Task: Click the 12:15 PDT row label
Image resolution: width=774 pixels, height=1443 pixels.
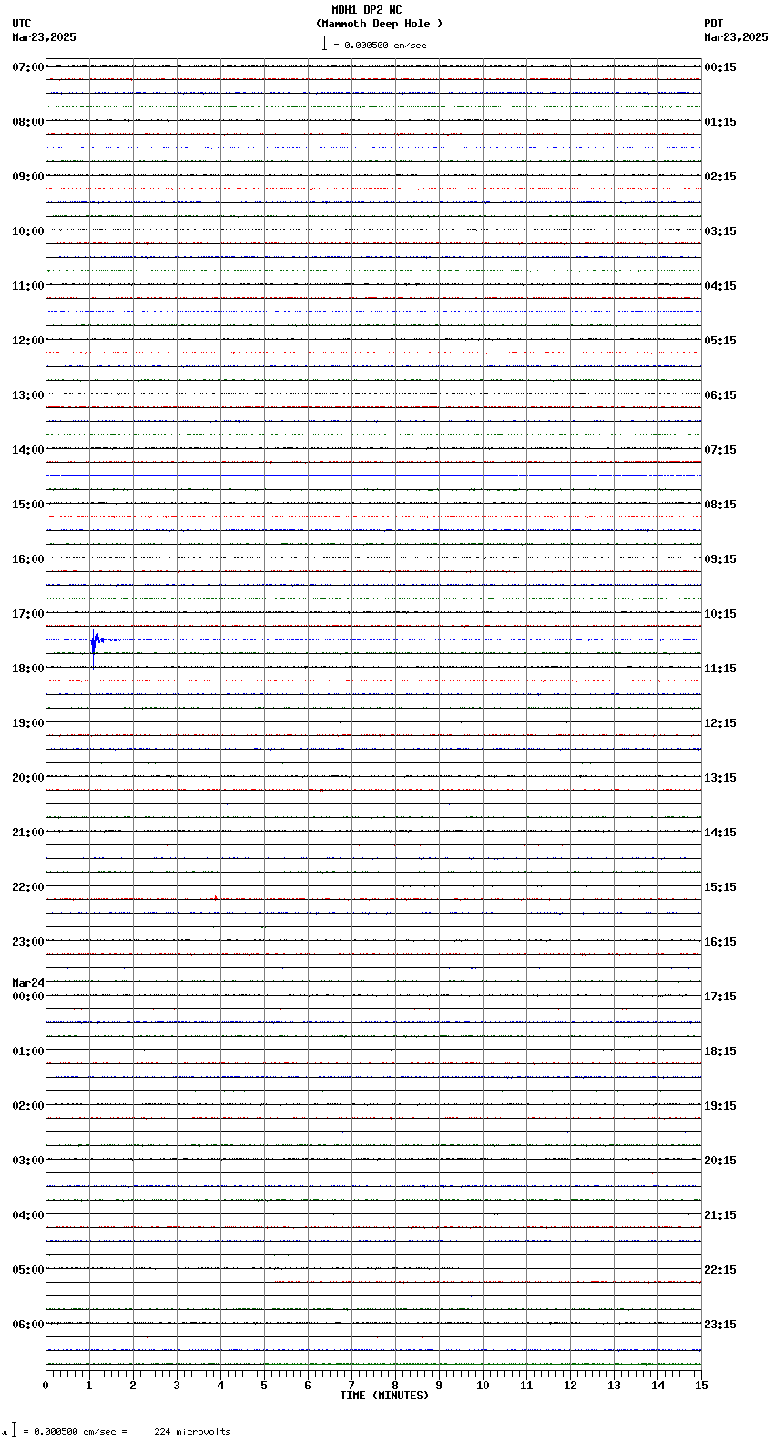Action: click(x=720, y=723)
